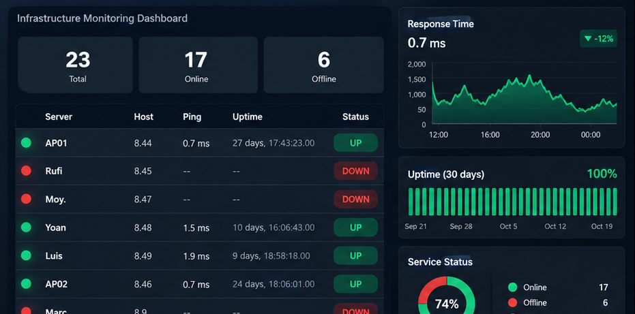
Task: Click the 16:00 label on chart axis
Action: click(x=490, y=135)
